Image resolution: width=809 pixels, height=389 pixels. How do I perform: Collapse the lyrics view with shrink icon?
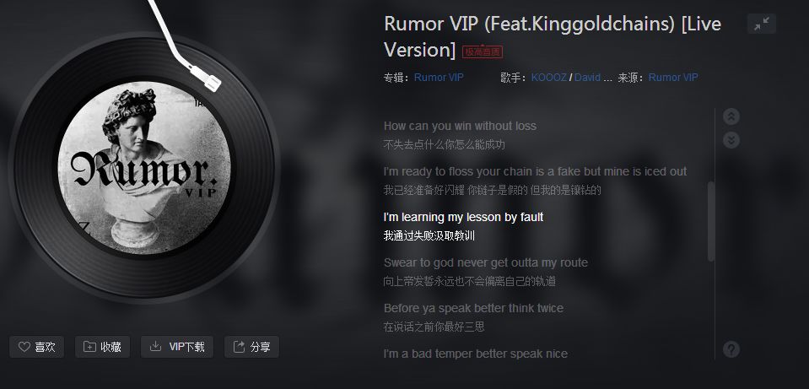[762, 24]
